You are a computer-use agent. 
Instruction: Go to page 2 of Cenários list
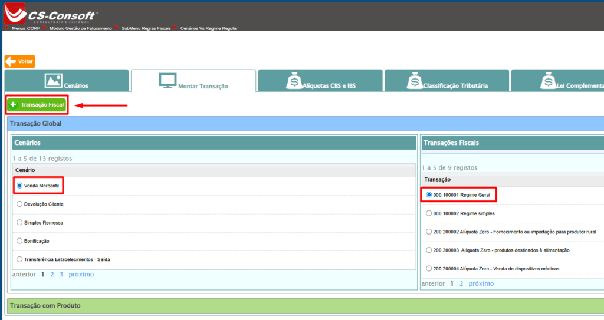tap(52, 275)
